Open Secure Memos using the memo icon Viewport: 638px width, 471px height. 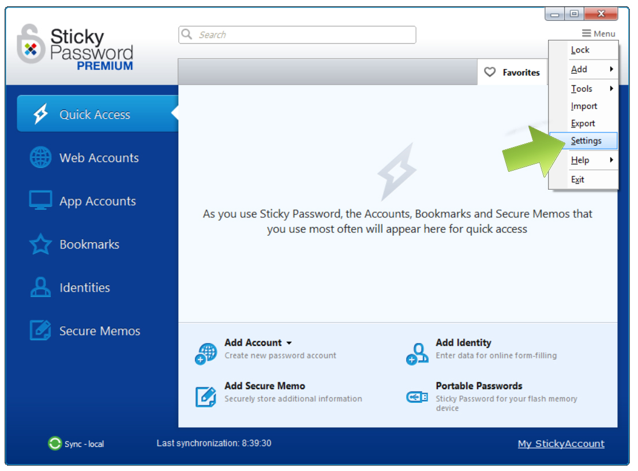pyautogui.click(x=40, y=330)
